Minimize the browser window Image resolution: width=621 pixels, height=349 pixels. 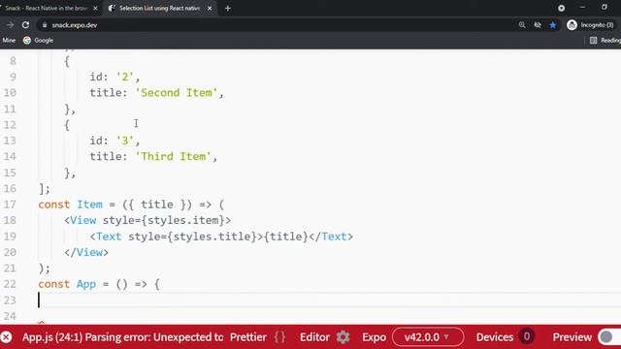[x=582, y=8]
